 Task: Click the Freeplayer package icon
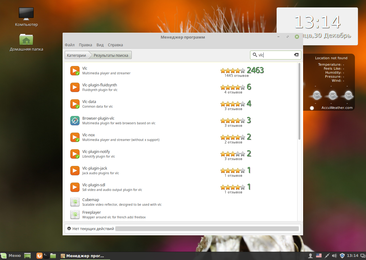[75, 214]
